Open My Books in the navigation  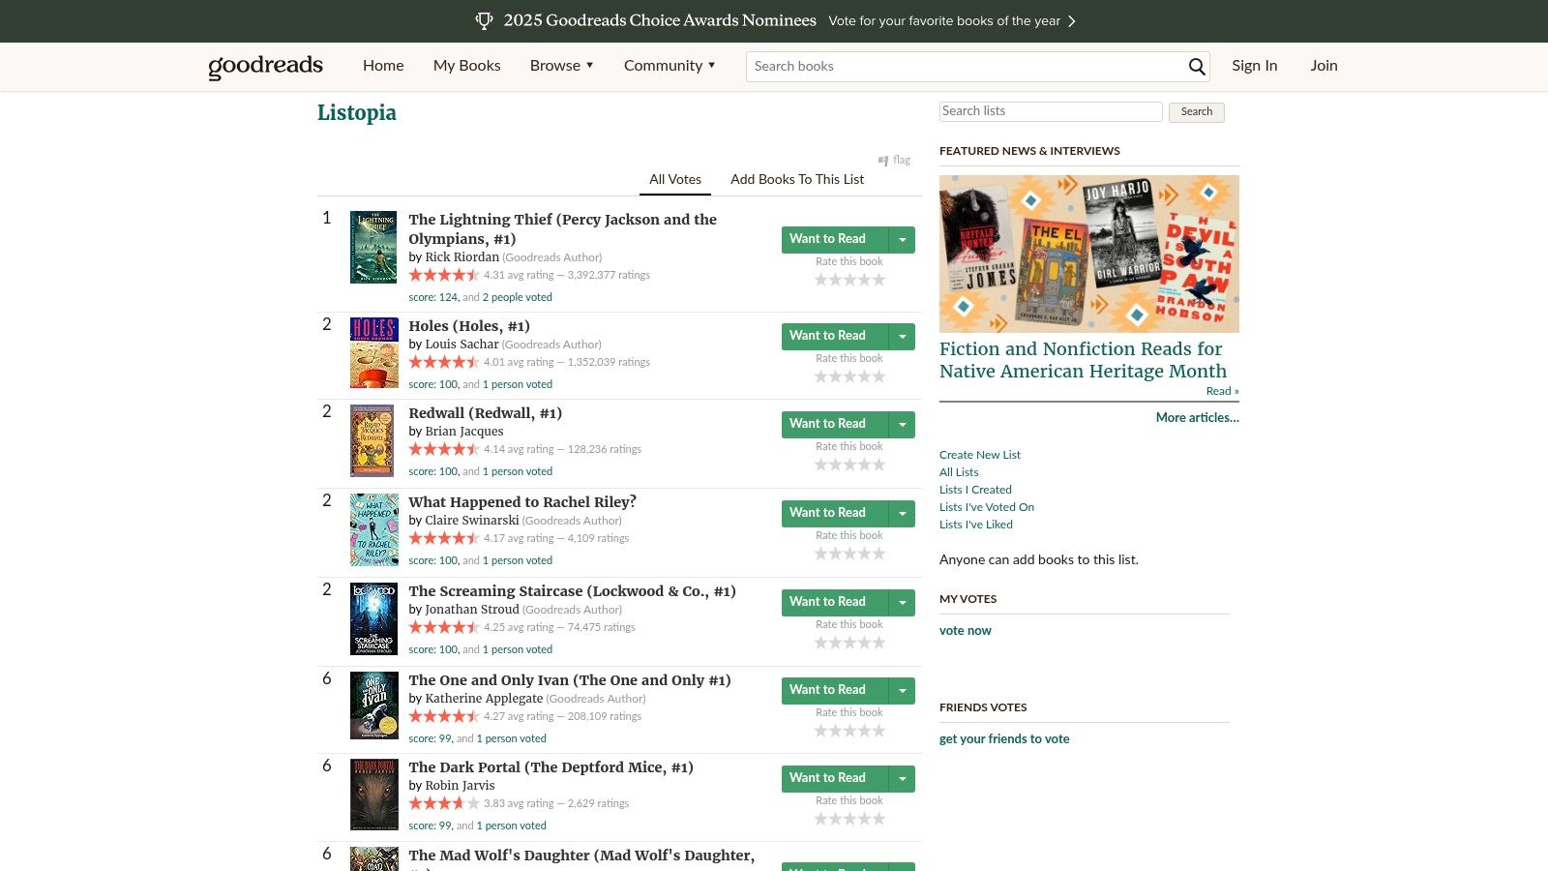[466, 66]
